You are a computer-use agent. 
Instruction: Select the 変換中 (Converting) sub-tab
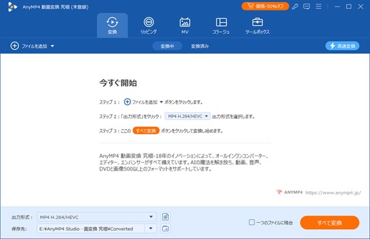(167, 46)
